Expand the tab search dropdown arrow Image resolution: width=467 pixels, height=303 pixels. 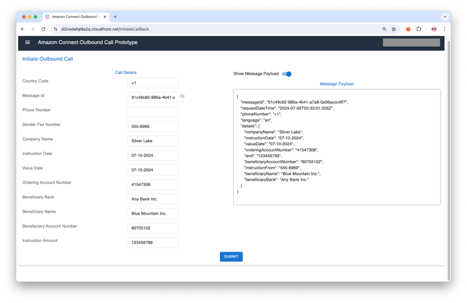click(x=445, y=17)
